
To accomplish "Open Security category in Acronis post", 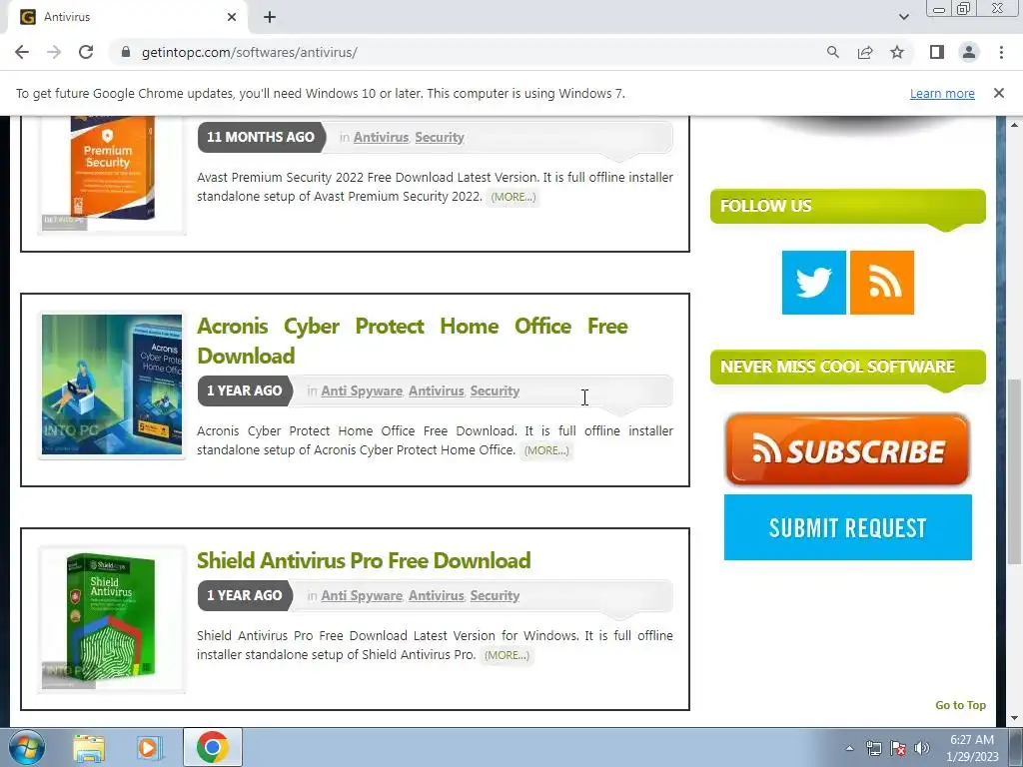I will [495, 391].
